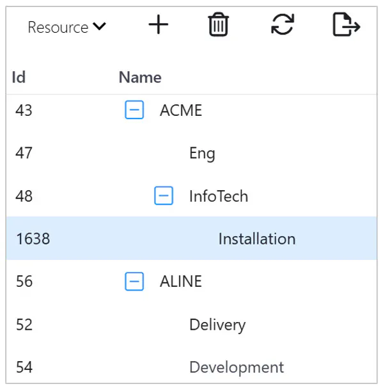The image size is (381, 386).
Task: Click Id cell 56
Action: coord(24,281)
